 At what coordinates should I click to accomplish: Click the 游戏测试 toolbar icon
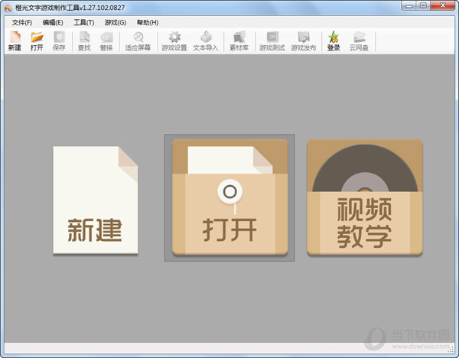tap(272, 41)
